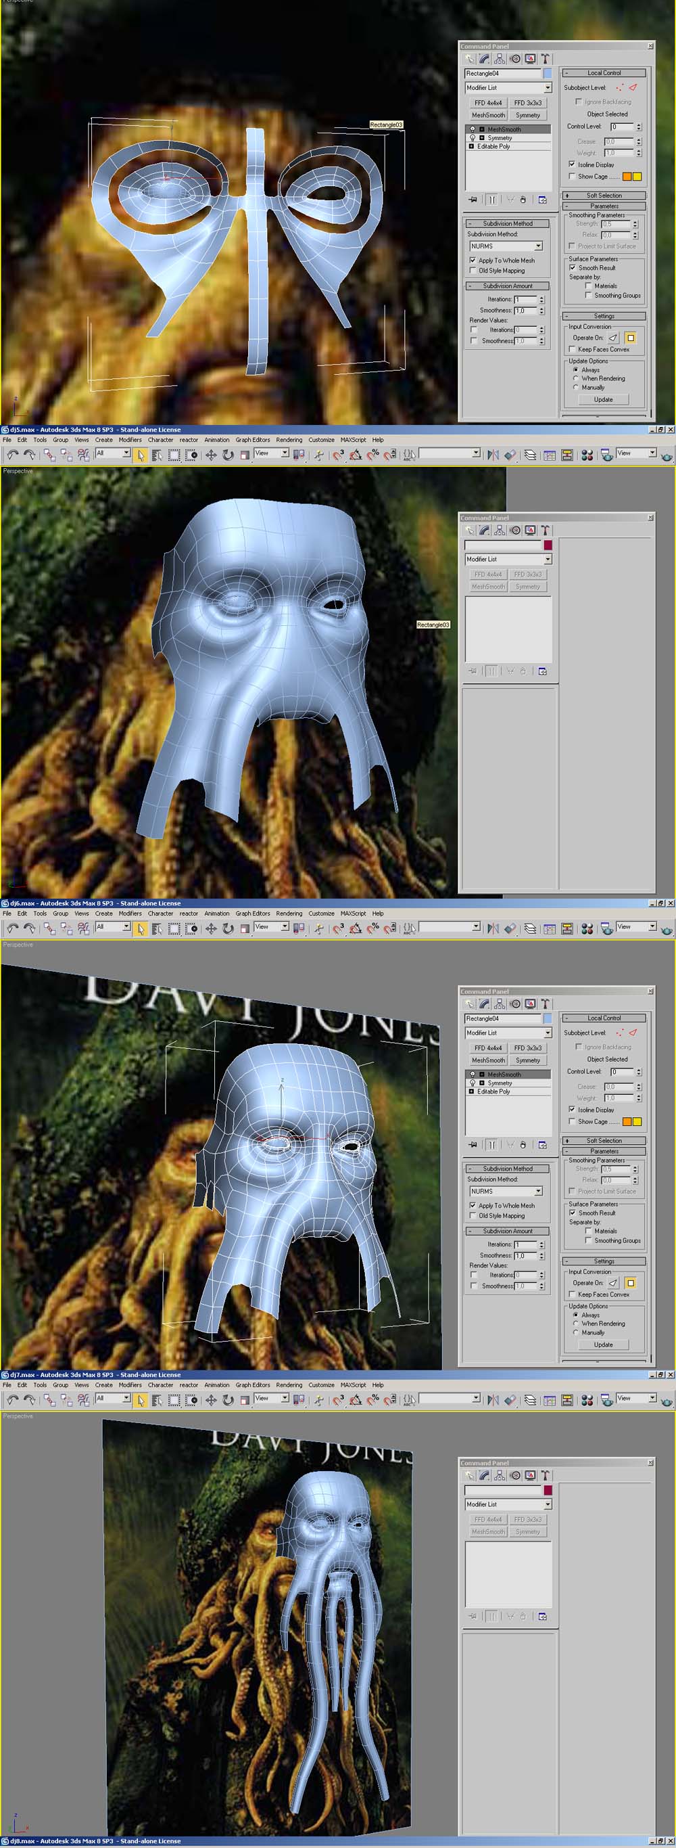Image resolution: width=676 pixels, height=1848 pixels.
Task: Activate Select and Rotate in dj5.max toolbar
Action: pyautogui.click(x=228, y=455)
